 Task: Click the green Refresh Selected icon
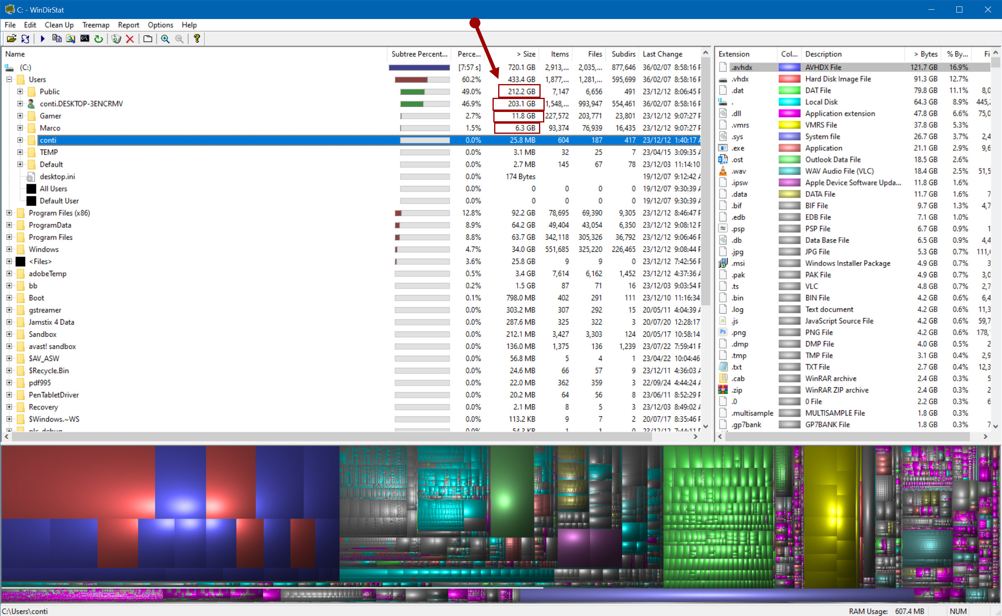pos(98,39)
